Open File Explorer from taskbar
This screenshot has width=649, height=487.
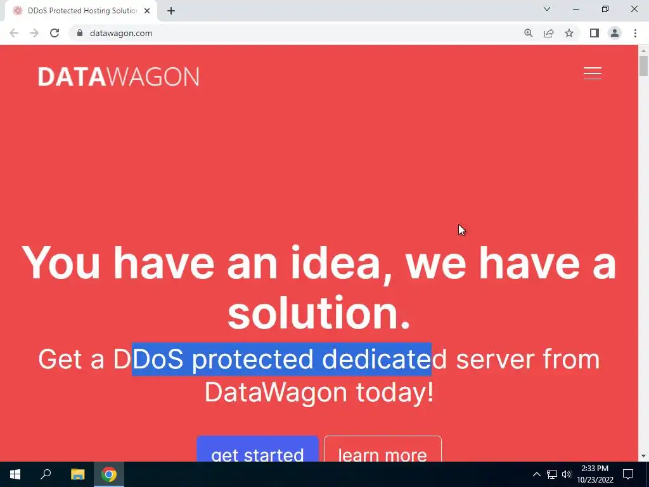click(77, 474)
